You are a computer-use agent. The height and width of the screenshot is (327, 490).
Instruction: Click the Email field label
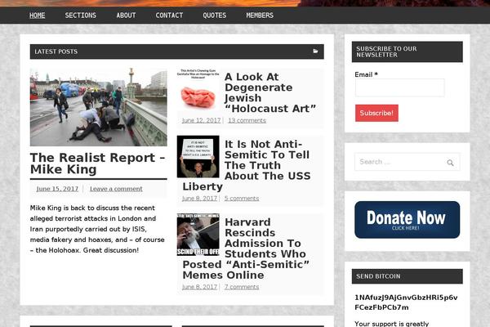(366, 74)
